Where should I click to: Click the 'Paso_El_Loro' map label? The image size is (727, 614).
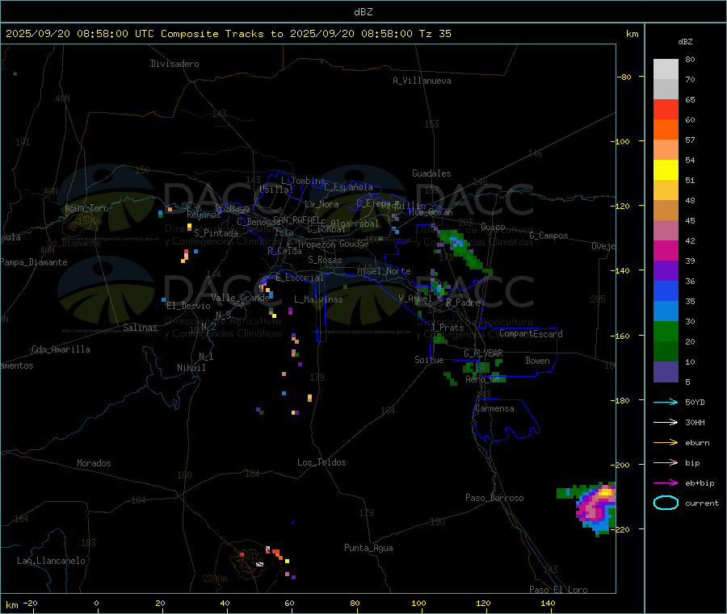point(558,590)
